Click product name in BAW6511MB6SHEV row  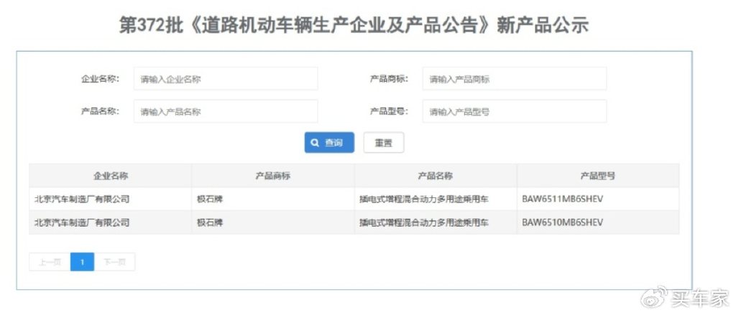point(424,199)
